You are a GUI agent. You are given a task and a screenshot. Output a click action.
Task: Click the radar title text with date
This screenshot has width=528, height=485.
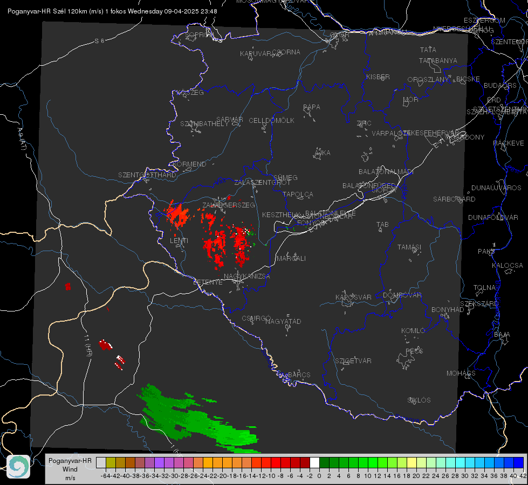112,11
